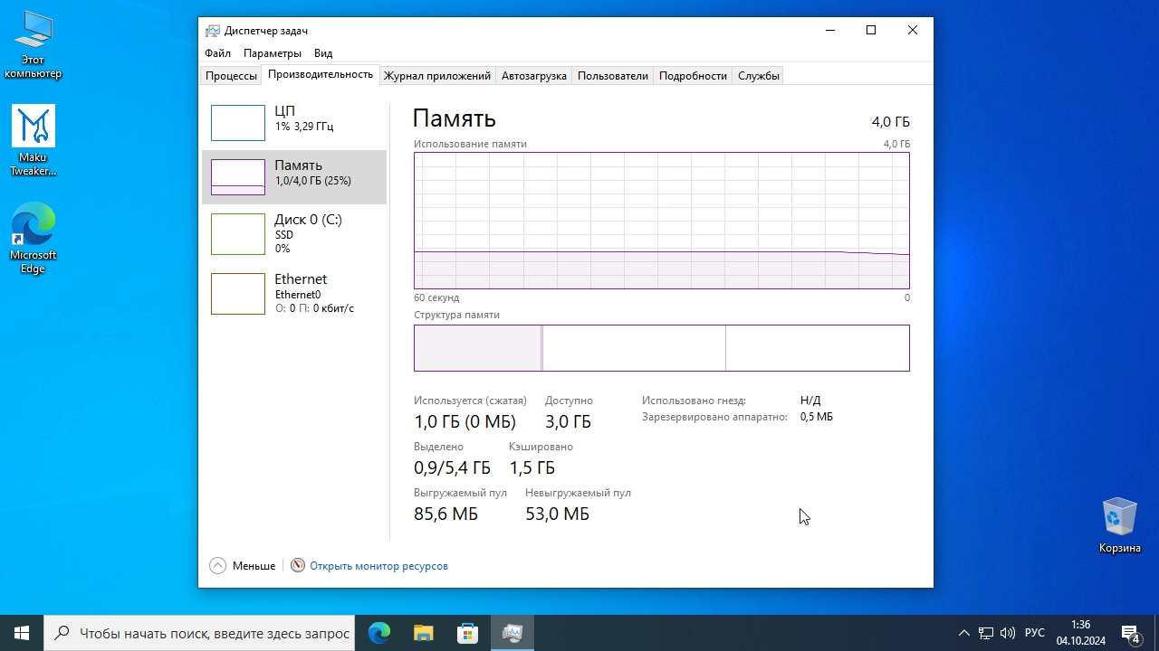Click the 'Используется (сжатая)' value 1,0 ГБ (0 МБ)
The image size is (1159, 651).
click(465, 422)
